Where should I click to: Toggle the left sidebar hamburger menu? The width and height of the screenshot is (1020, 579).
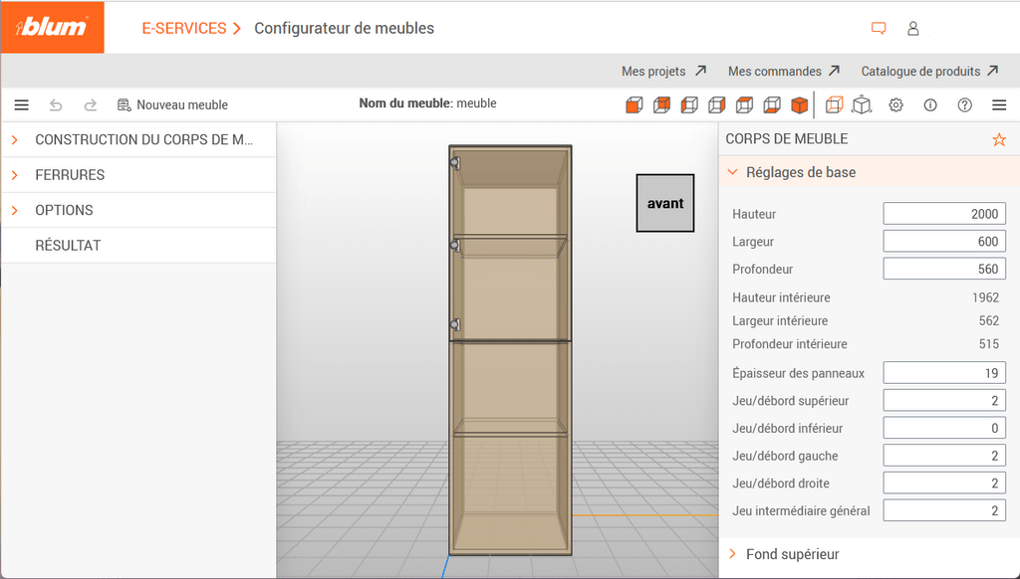pyautogui.click(x=21, y=105)
